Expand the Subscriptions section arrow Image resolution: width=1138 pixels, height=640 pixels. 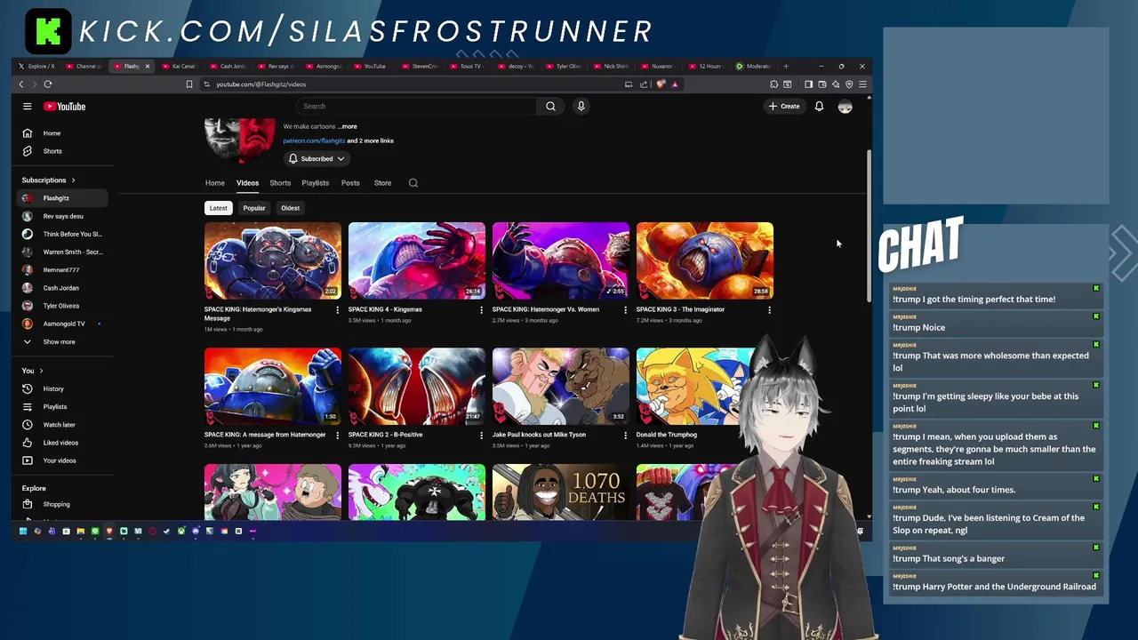[x=73, y=180]
